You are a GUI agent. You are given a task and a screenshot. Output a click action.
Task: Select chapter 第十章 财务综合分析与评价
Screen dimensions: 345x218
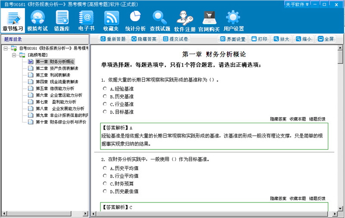61,122
